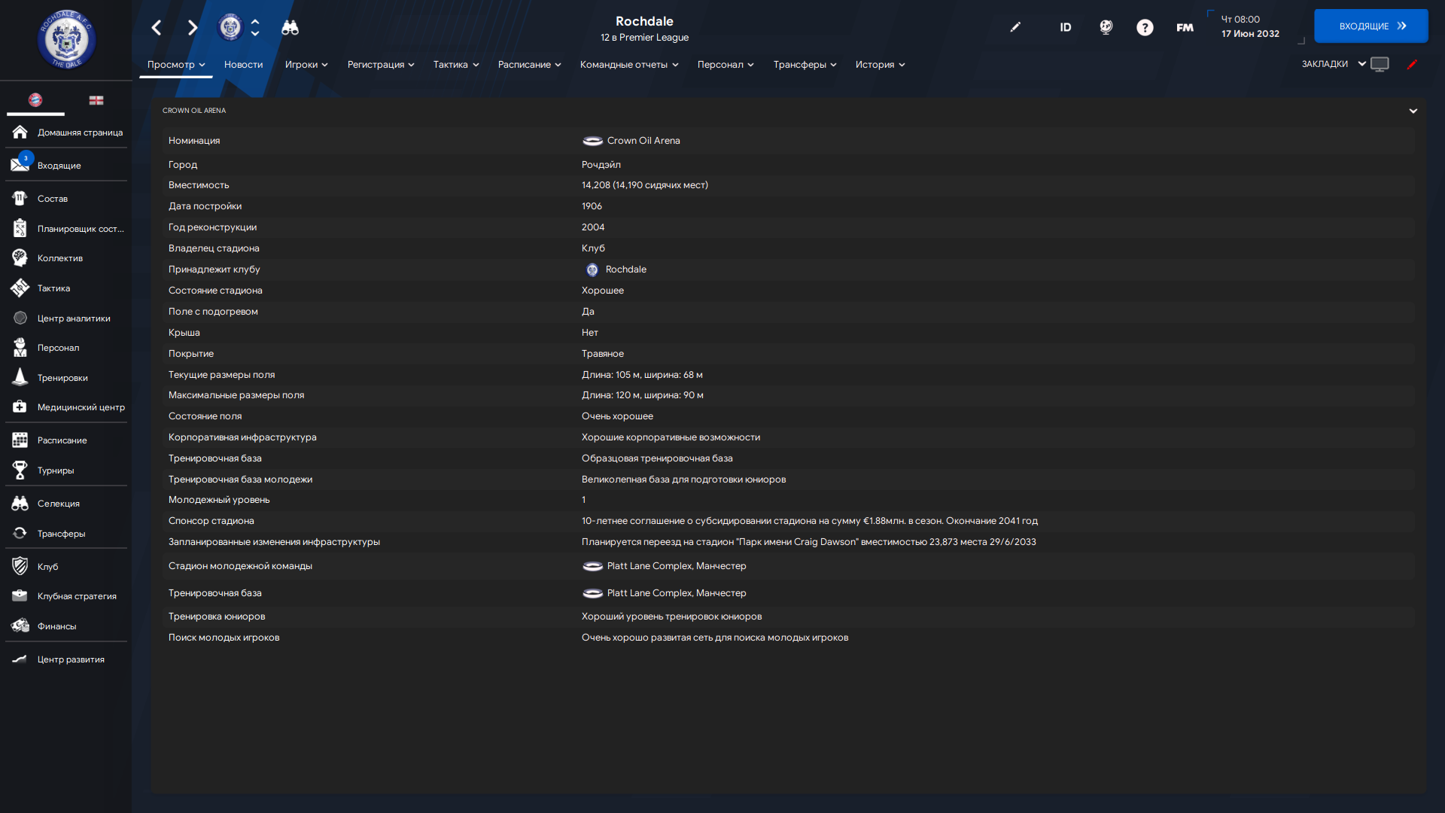Open Центр аналитики in the sidebar
Viewport: 1445px width, 813px height.
(73, 318)
